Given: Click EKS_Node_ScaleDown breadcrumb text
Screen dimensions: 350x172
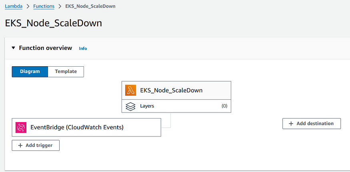Looking at the screenshot, I should (90, 6).
